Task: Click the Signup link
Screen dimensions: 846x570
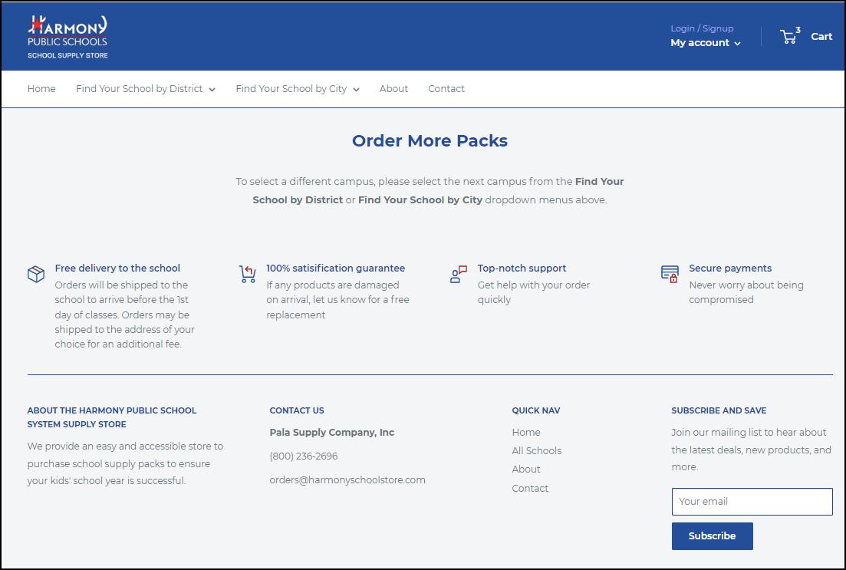Action: pyautogui.click(x=718, y=28)
